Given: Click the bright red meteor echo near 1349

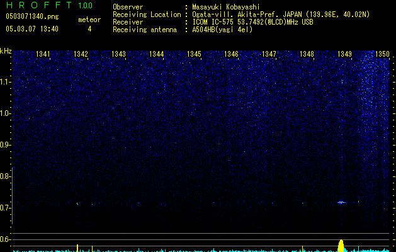Looking at the screenshot, I should pos(341,202).
